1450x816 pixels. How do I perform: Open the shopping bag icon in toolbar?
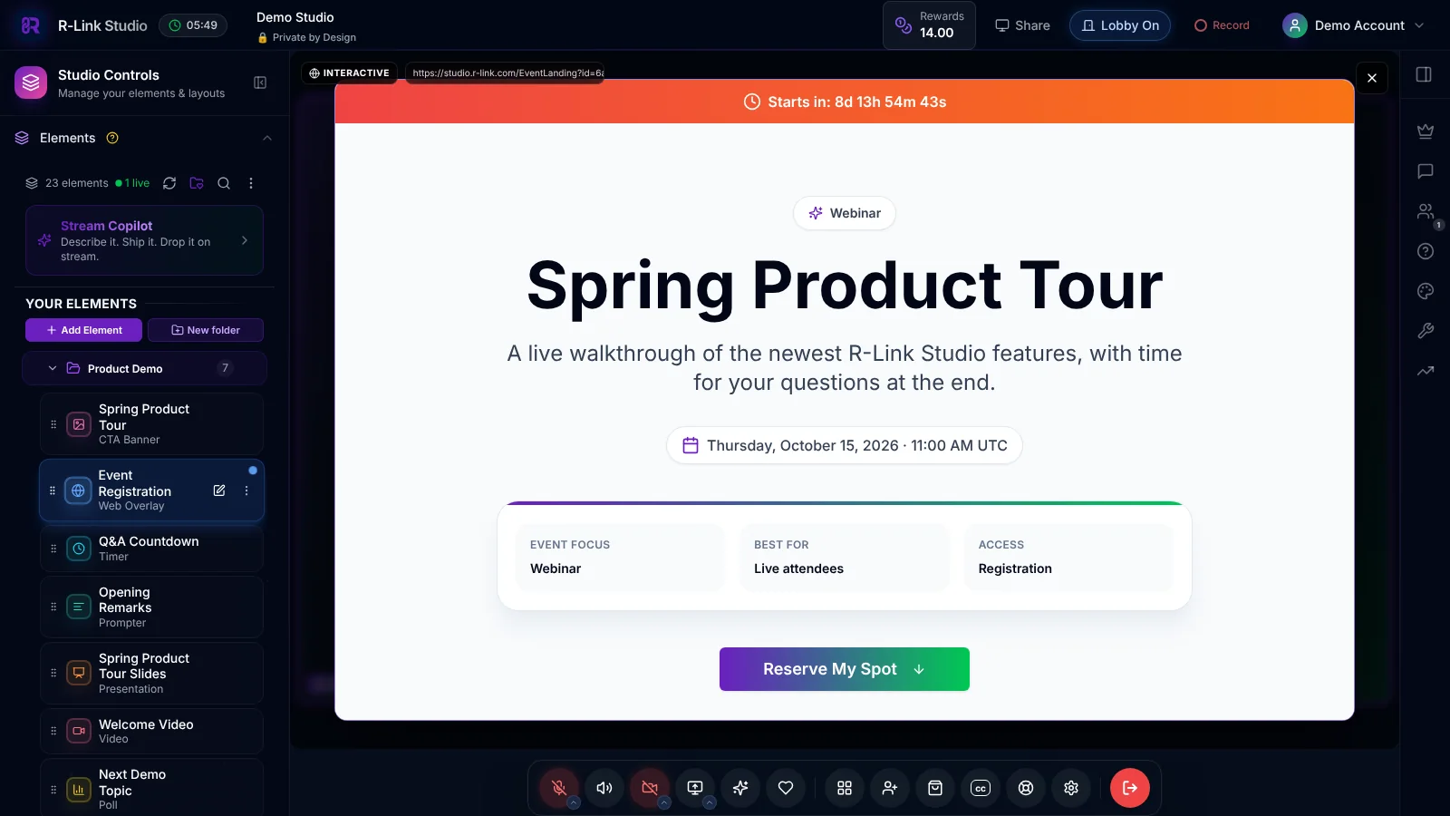coord(935,788)
